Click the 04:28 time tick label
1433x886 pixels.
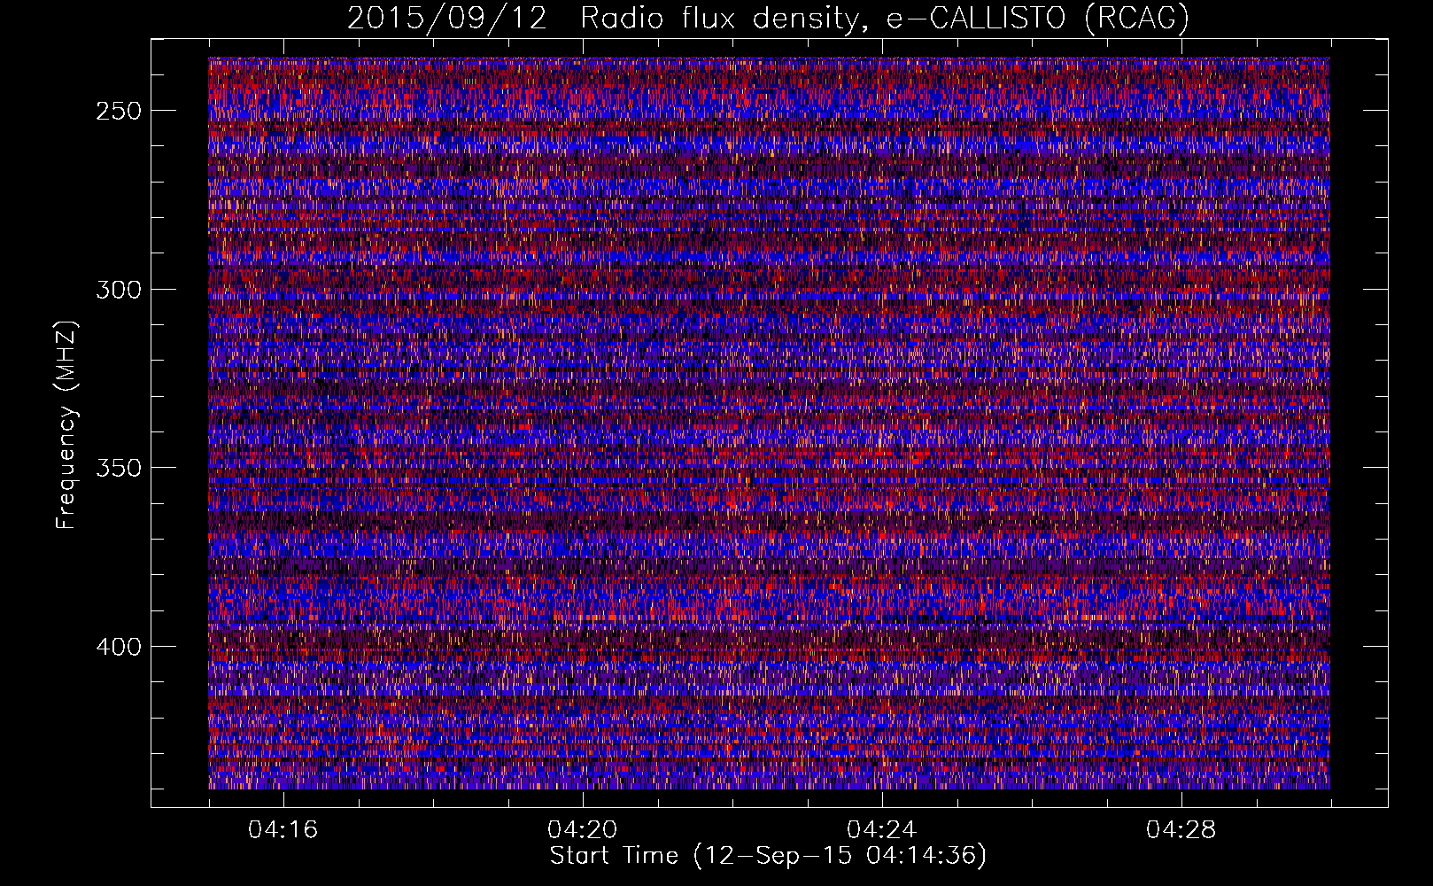click(1181, 830)
